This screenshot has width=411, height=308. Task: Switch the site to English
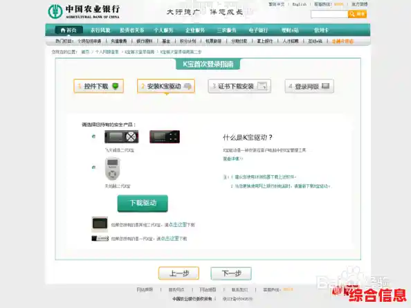click(x=300, y=4)
